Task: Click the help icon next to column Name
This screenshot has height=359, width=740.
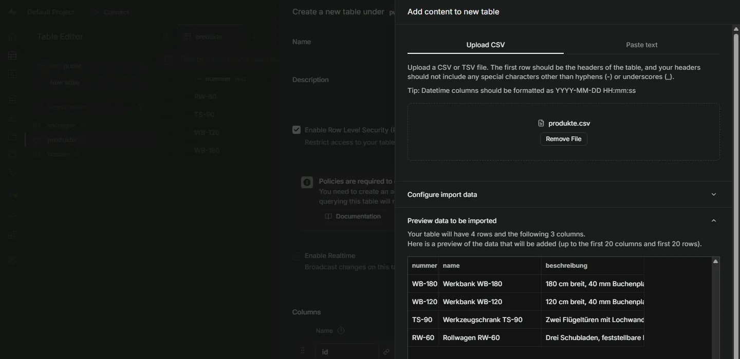Action: (341, 331)
